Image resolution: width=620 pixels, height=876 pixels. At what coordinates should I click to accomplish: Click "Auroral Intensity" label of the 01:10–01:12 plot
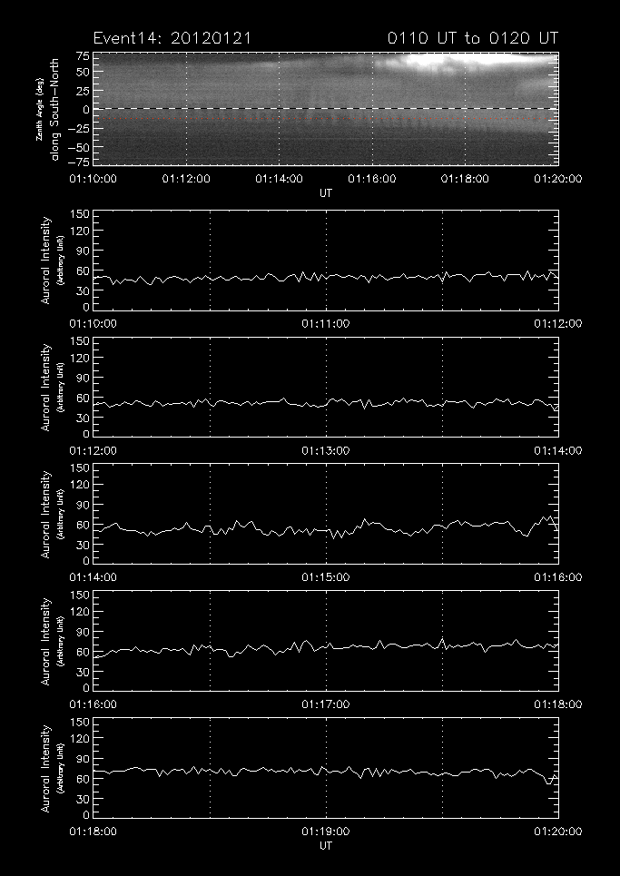pos(45,261)
